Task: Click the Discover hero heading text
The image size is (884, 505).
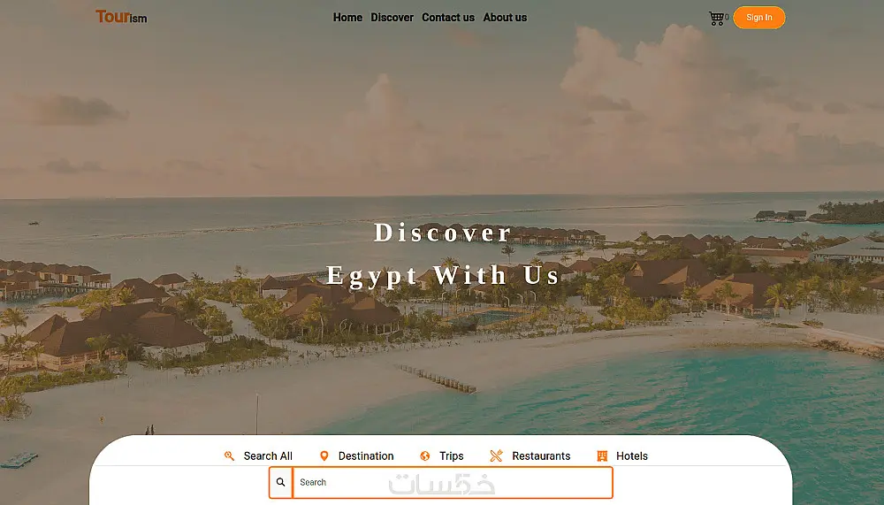Action: [443, 233]
